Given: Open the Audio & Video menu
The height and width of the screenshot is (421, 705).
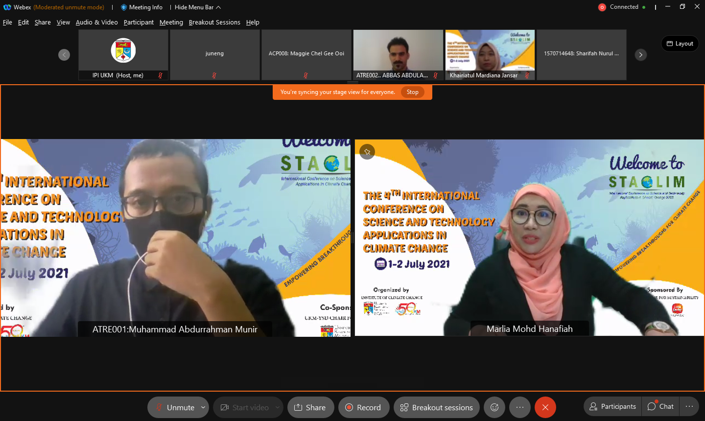Looking at the screenshot, I should click(x=96, y=23).
